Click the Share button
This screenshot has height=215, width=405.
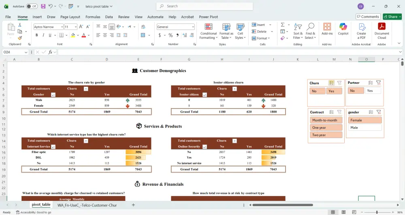tap(392, 17)
